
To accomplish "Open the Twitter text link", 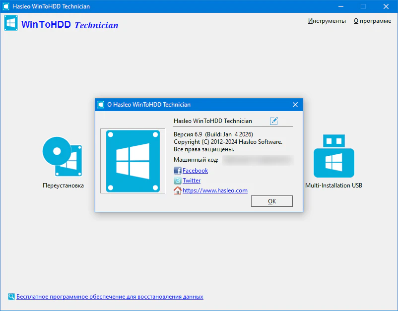I will pyautogui.click(x=192, y=181).
